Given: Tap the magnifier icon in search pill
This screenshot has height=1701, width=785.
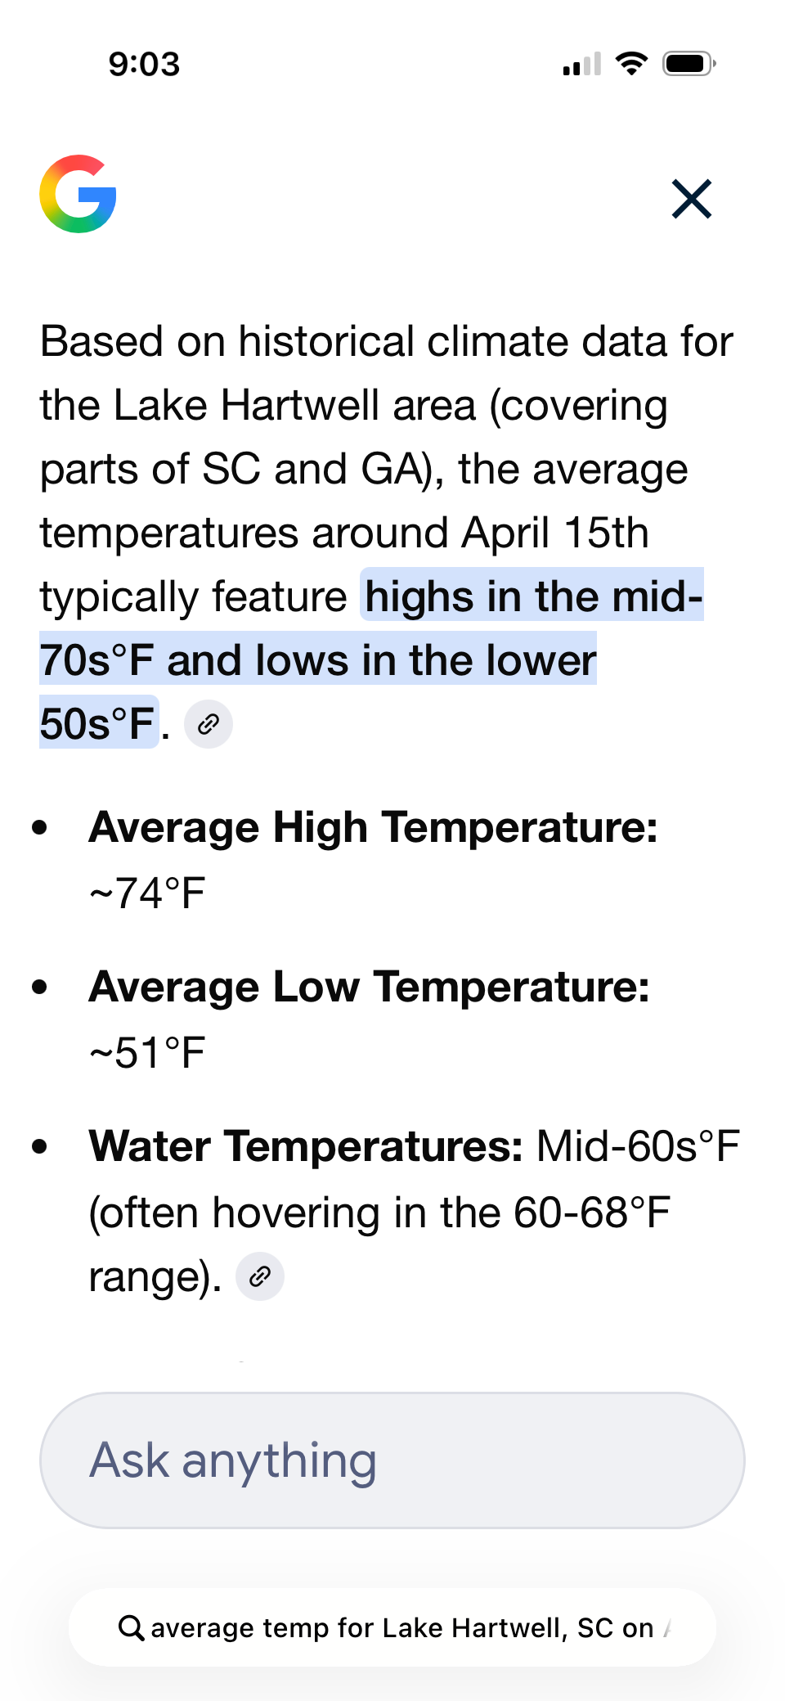Looking at the screenshot, I should click(131, 1627).
